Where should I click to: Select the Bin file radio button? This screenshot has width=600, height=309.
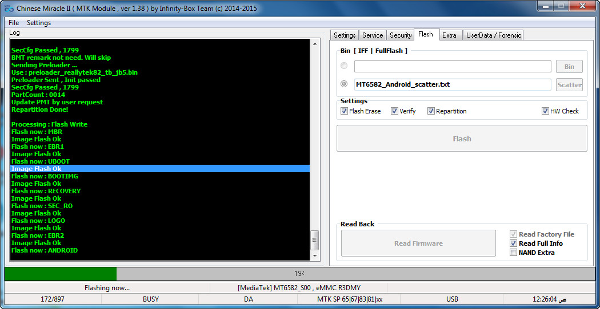point(344,66)
